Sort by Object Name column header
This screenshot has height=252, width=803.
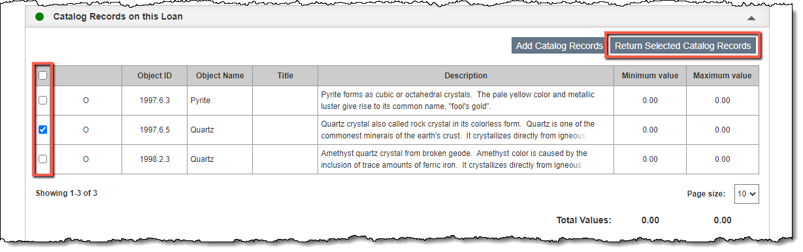[220, 76]
